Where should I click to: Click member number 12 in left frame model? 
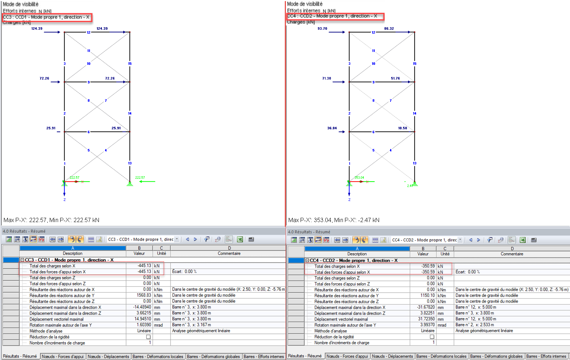88,32
